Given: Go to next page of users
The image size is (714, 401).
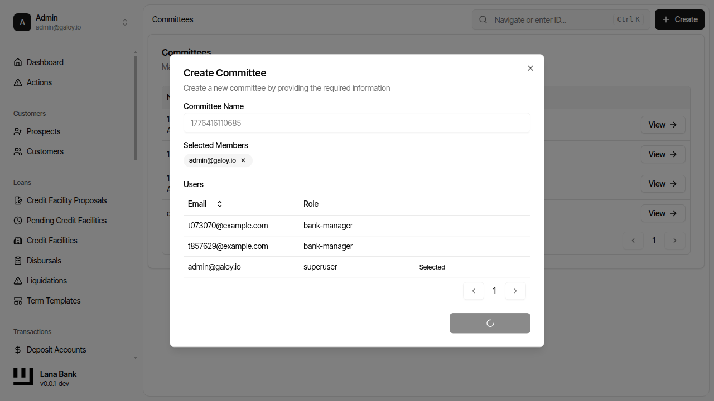Looking at the screenshot, I should point(515,290).
